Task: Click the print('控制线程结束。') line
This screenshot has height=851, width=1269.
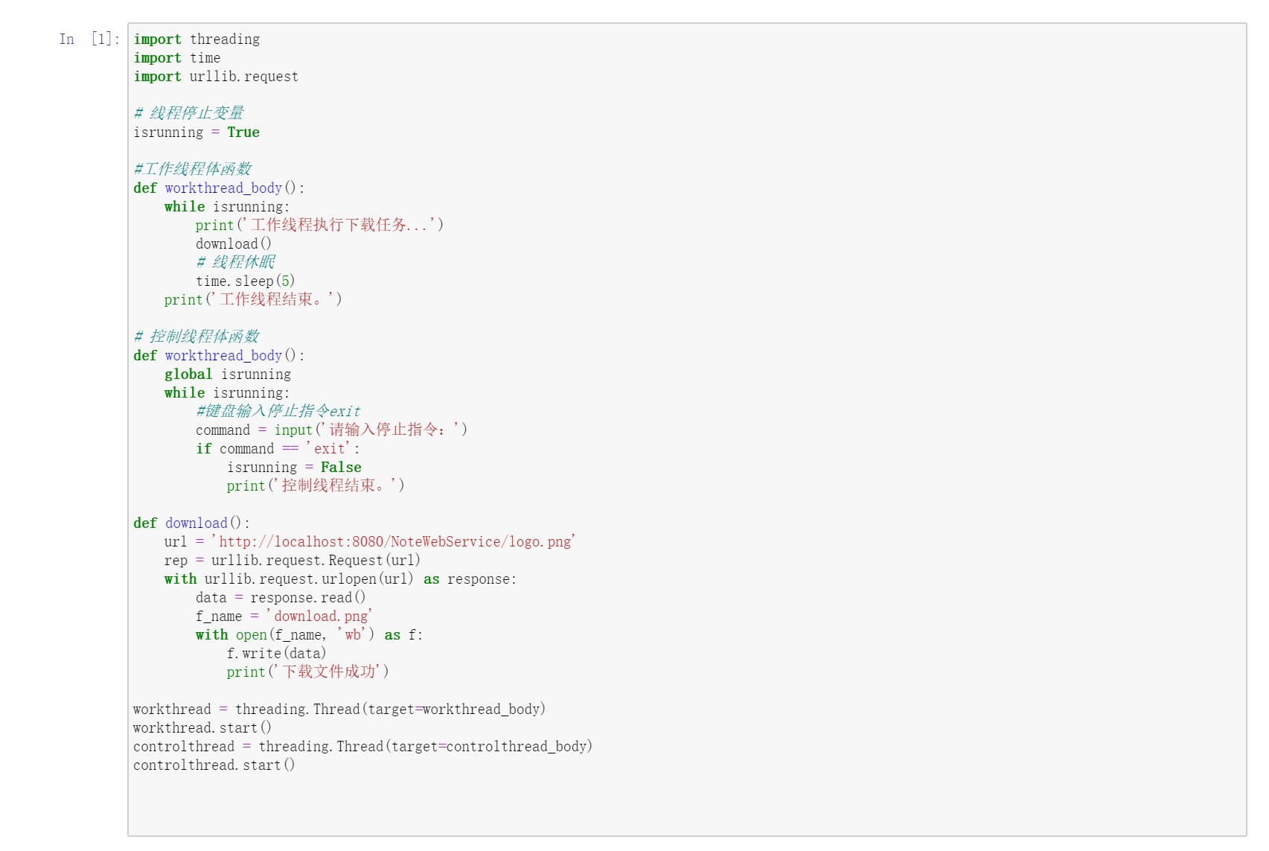Action: pos(316,485)
